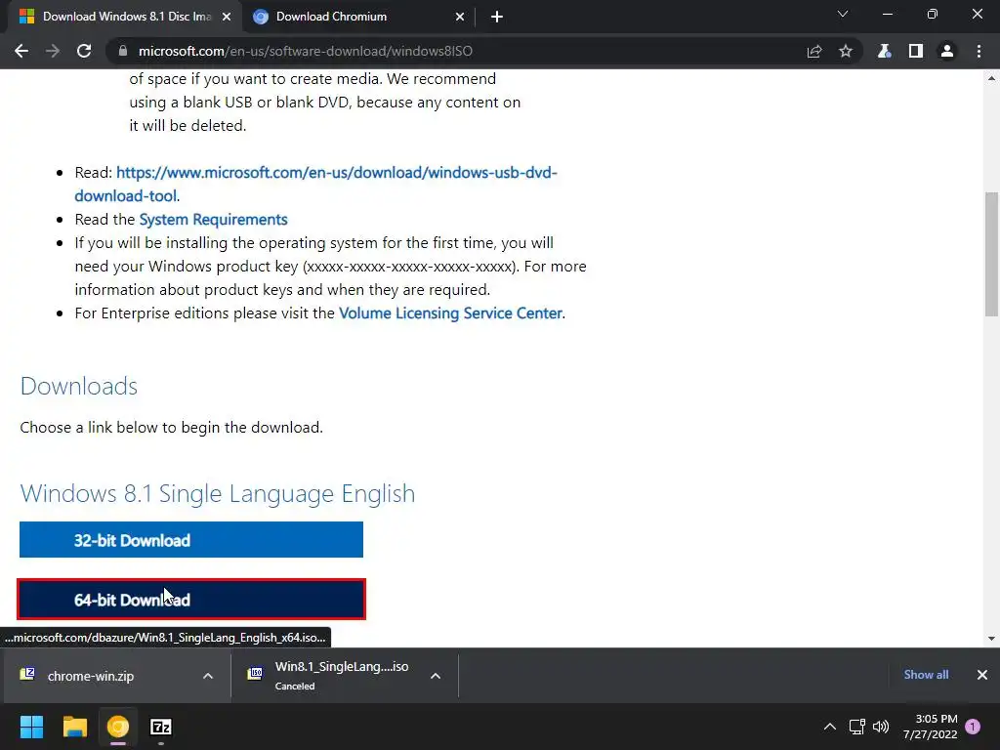The width and height of the screenshot is (1000, 750).
Task: Visit the Volume Licensing Service Center link
Action: (x=450, y=313)
